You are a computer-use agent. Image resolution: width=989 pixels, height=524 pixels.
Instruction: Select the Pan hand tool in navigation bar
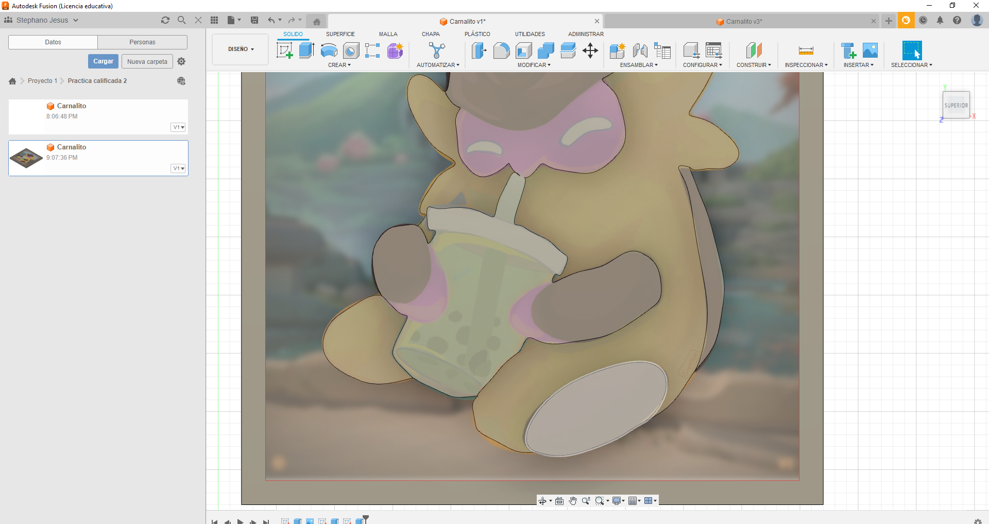pyautogui.click(x=573, y=501)
